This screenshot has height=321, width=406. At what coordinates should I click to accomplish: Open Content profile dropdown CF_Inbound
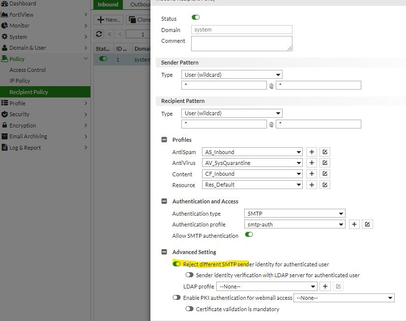coord(252,174)
